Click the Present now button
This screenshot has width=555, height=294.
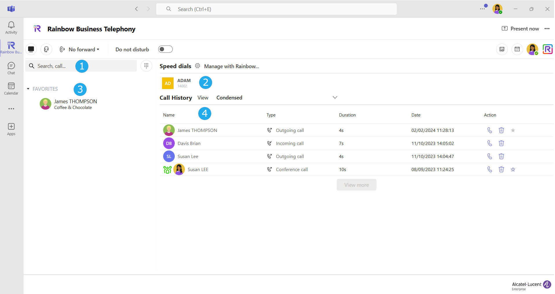pos(520,28)
